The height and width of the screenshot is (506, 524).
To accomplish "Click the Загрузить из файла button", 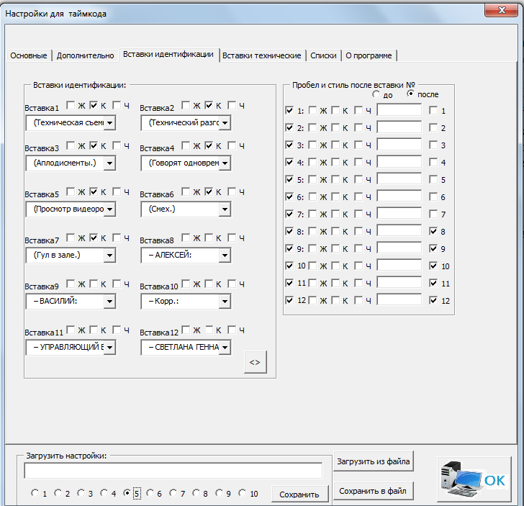I will tap(374, 461).
